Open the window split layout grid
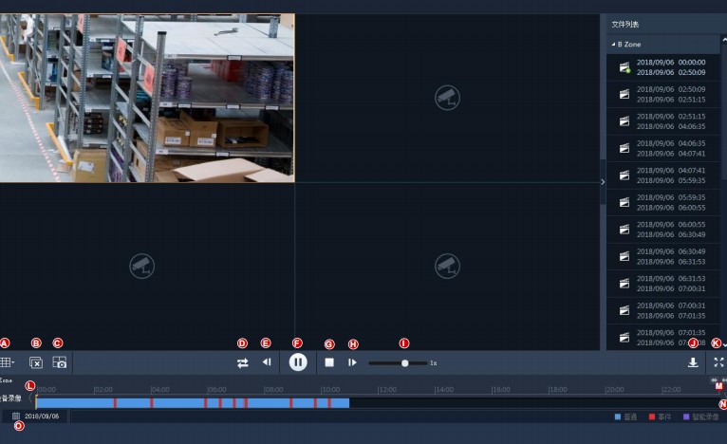Image resolution: width=727 pixels, height=444 pixels. coord(7,362)
